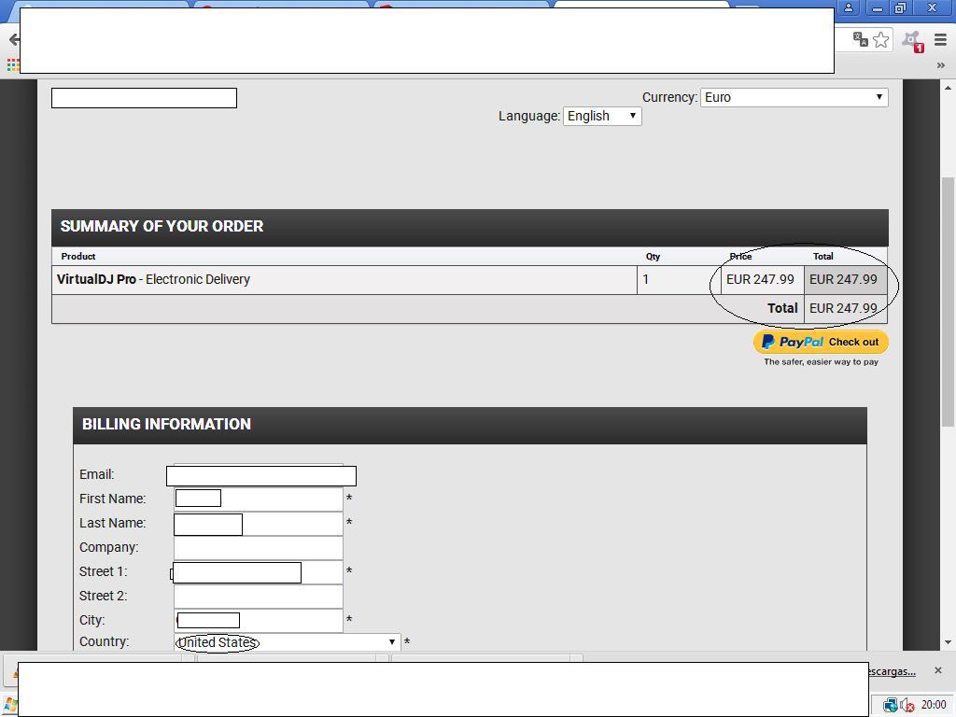Click the Street 1 input field

258,572
